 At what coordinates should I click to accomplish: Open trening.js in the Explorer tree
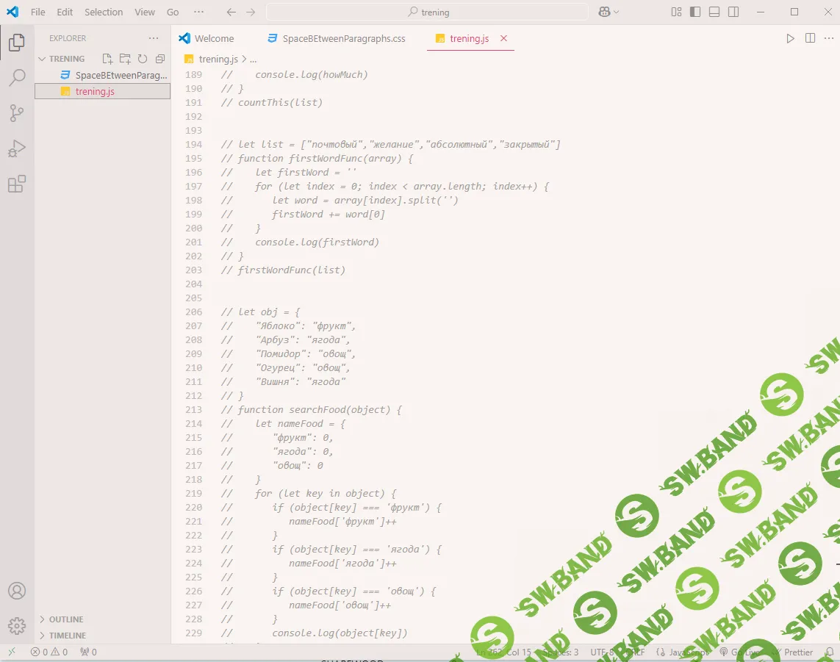pos(95,92)
